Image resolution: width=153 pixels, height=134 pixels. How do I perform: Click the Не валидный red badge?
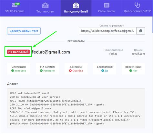(x=18, y=52)
